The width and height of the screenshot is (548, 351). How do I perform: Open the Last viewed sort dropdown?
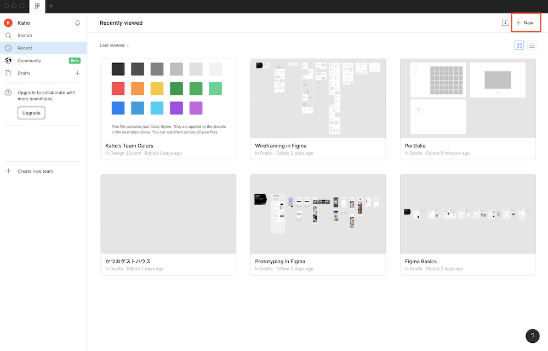(x=115, y=46)
